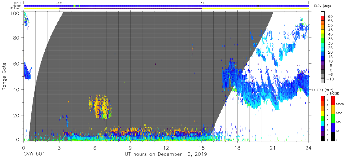The height and width of the screenshot is (160, 347).
Task: Click the "80" tick on Range Gate axis
Action: pos(16,38)
